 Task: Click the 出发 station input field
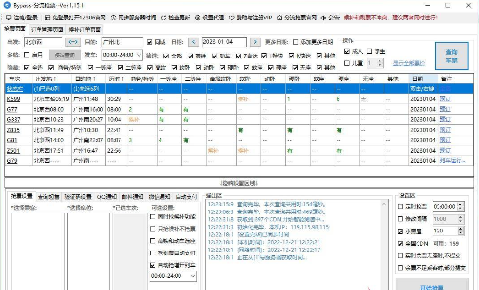pyautogui.click(x=43, y=42)
